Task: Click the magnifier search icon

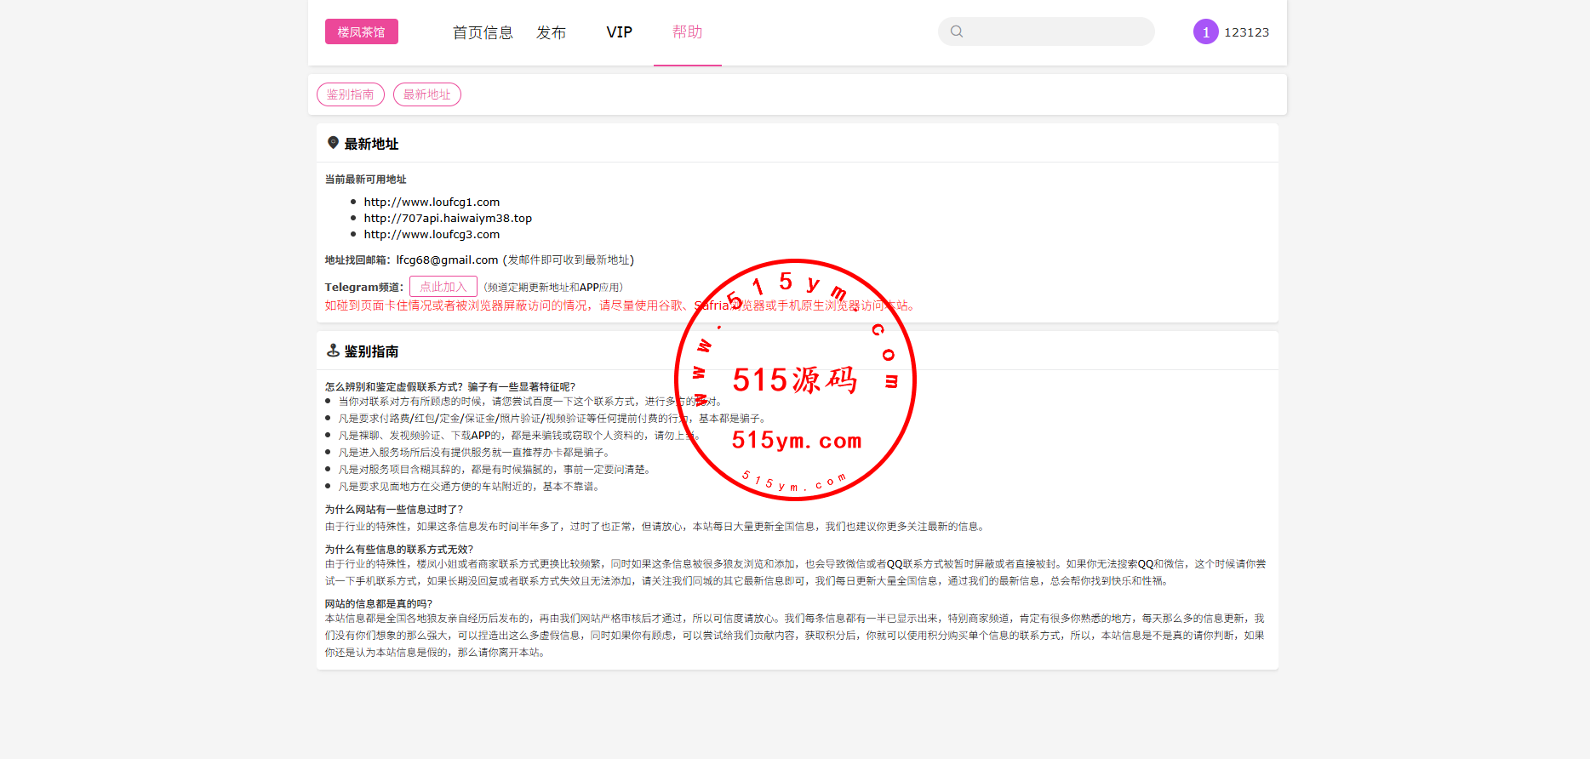Action: pos(957,31)
